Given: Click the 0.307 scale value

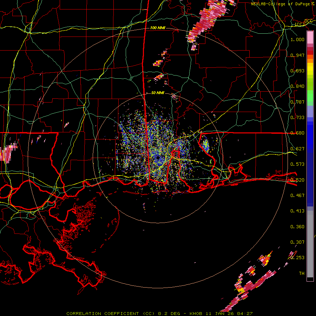Looking at the screenshot, I should click(x=297, y=242).
